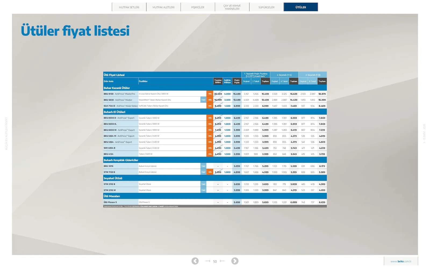430x267 pixels.
Task: Select SGA 7124 D product row
Action: click(215, 106)
